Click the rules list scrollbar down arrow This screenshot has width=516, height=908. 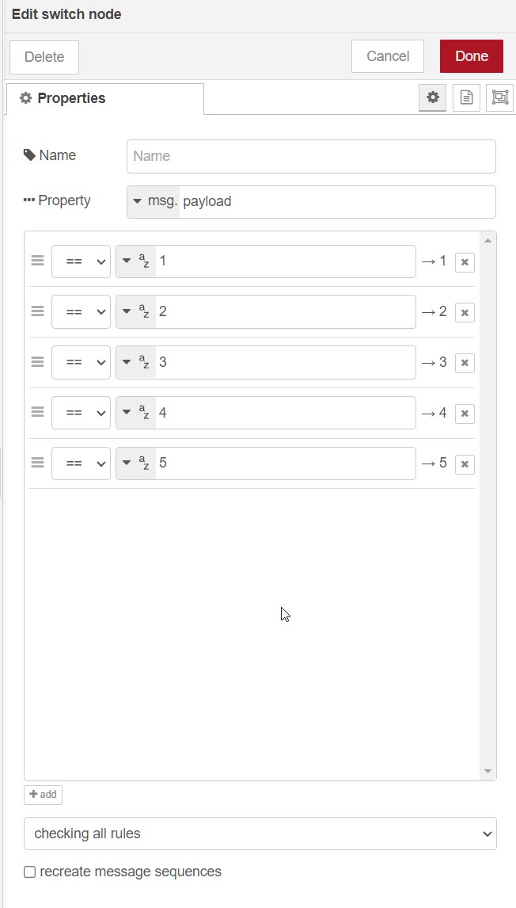[x=488, y=771]
